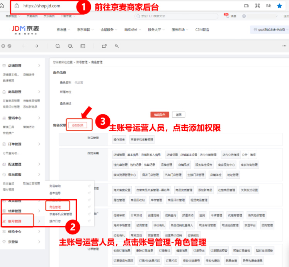Screen dimensions: 289x267
Task: Click the 优惠券管理 permission tag
Action: 235,215
